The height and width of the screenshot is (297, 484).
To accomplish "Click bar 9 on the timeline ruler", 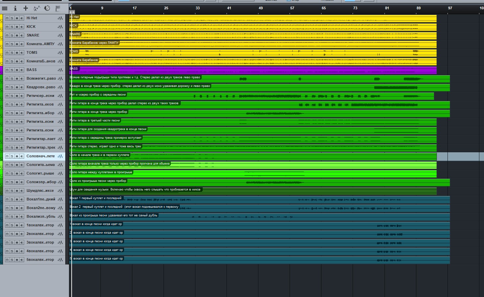I will pyautogui.click(x=102, y=8).
